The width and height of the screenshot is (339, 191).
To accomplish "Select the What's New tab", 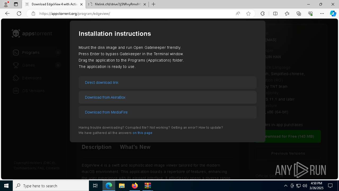I will tap(135, 147).
